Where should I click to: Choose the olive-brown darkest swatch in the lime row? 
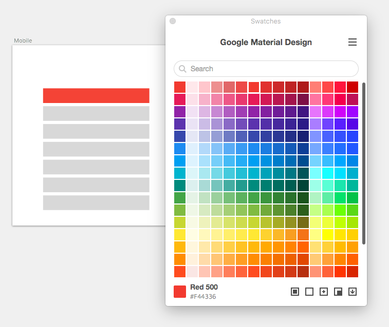coord(303,222)
